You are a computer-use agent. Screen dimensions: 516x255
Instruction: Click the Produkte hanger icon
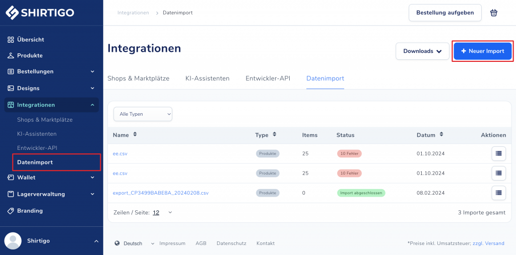(x=11, y=55)
